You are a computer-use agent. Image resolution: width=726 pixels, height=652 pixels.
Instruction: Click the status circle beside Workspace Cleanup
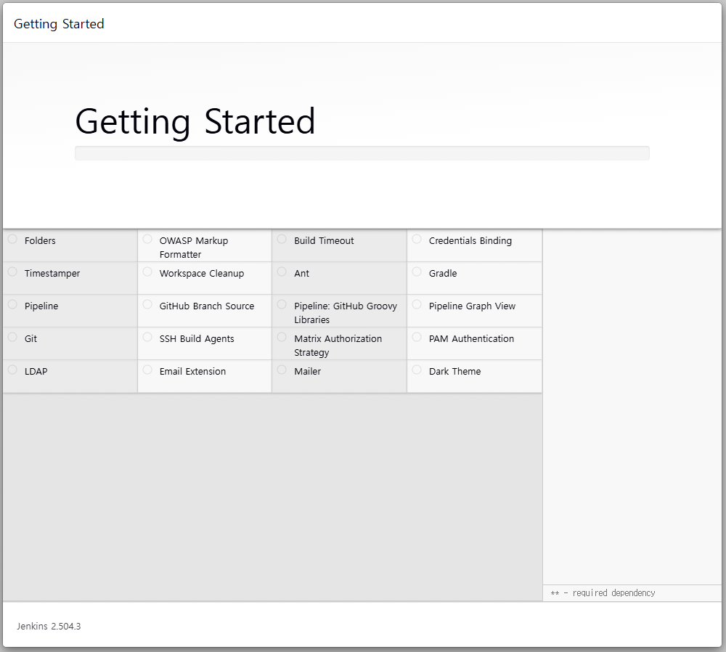tap(147, 272)
